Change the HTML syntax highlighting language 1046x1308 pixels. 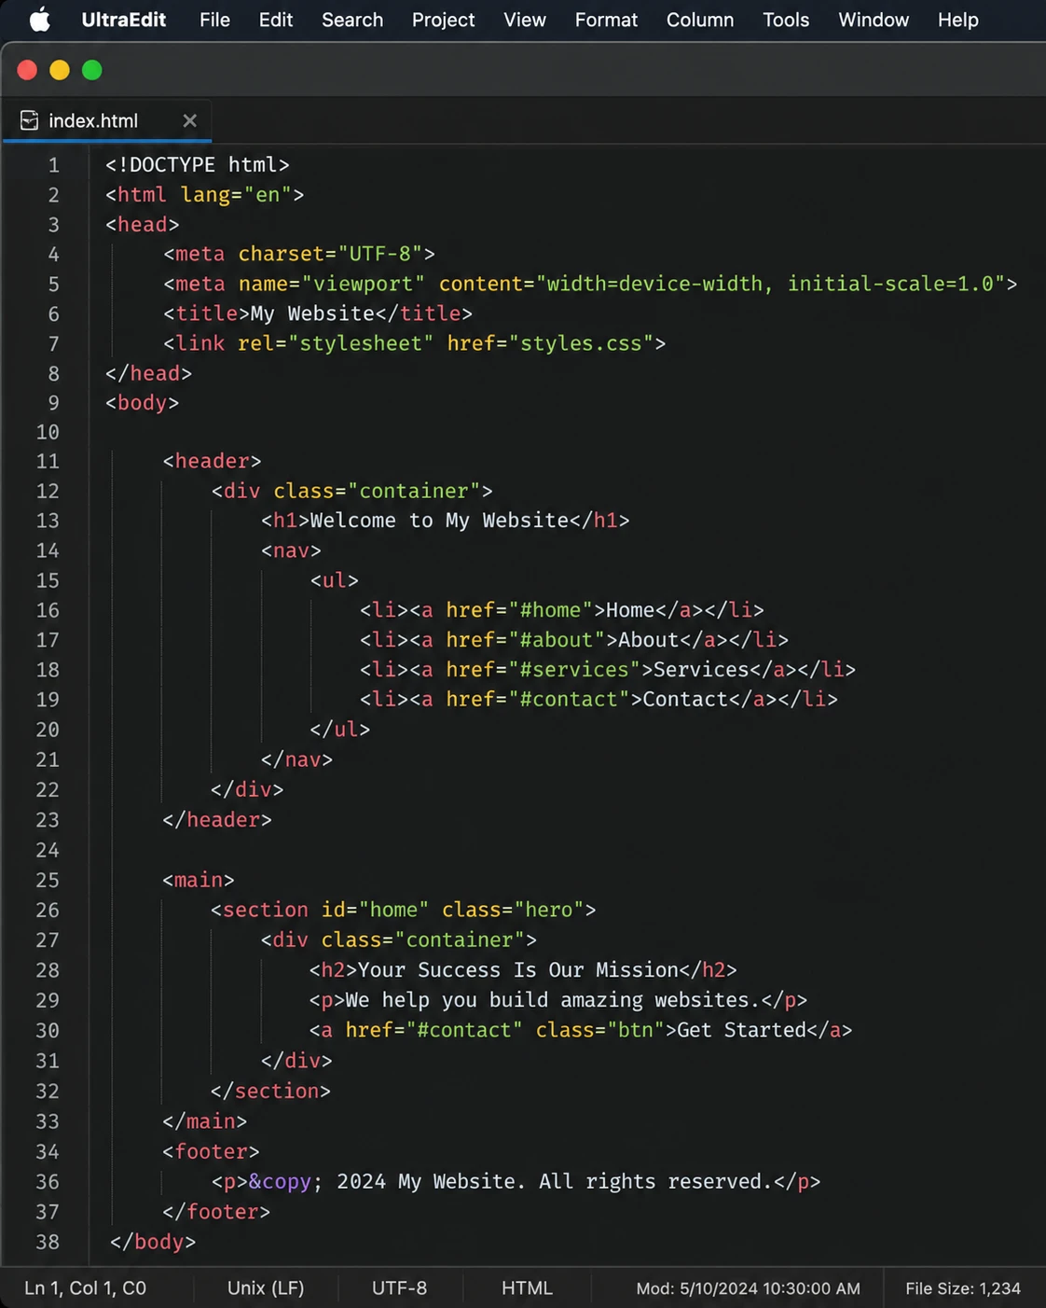pyautogui.click(x=527, y=1288)
